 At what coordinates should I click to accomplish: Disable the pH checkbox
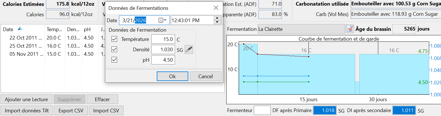tap(115, 60)
